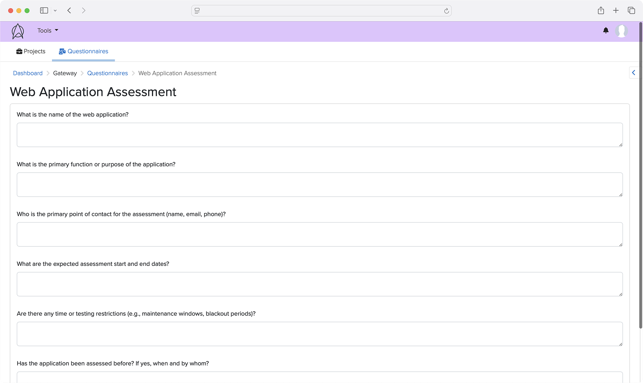Click the browser reload page icon
This screenshot has width=643, height=383.
(446, 11)
